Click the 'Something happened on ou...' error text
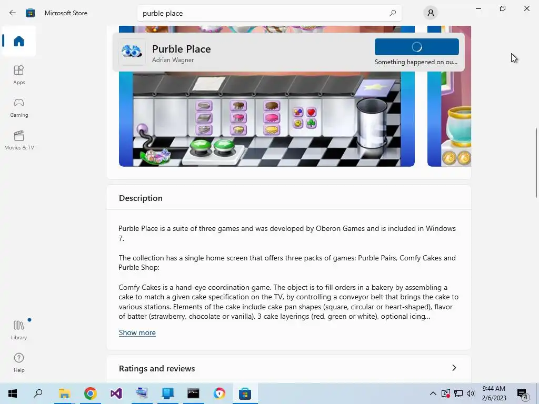539x404 pixels. (x=416, y=62)
